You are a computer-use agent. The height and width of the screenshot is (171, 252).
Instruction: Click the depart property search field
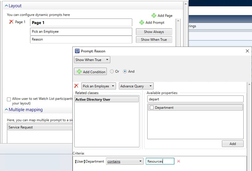(195, 99)
